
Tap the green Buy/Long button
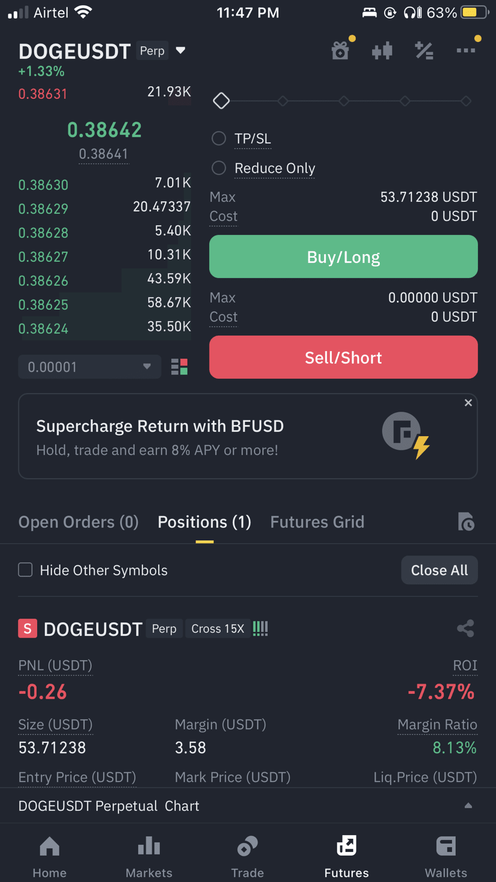(x=343, y=256)
